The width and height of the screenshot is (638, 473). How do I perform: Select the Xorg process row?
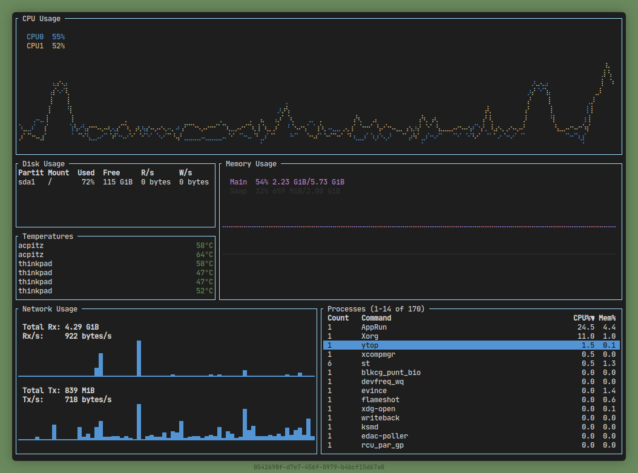[x=369, y=336]
